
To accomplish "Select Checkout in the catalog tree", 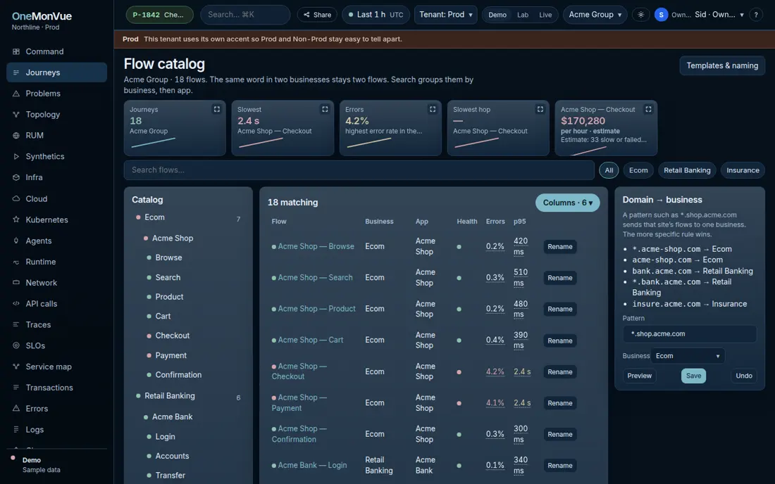I will pos(172,336).
